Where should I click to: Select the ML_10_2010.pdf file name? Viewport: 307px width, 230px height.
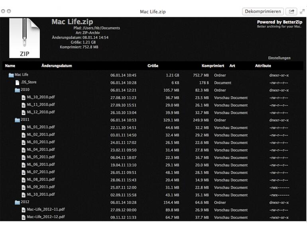[41, 97]
